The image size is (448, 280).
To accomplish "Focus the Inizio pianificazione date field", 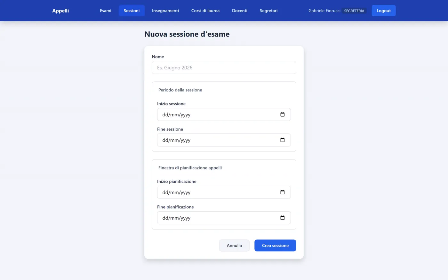I will pos(224,192).
